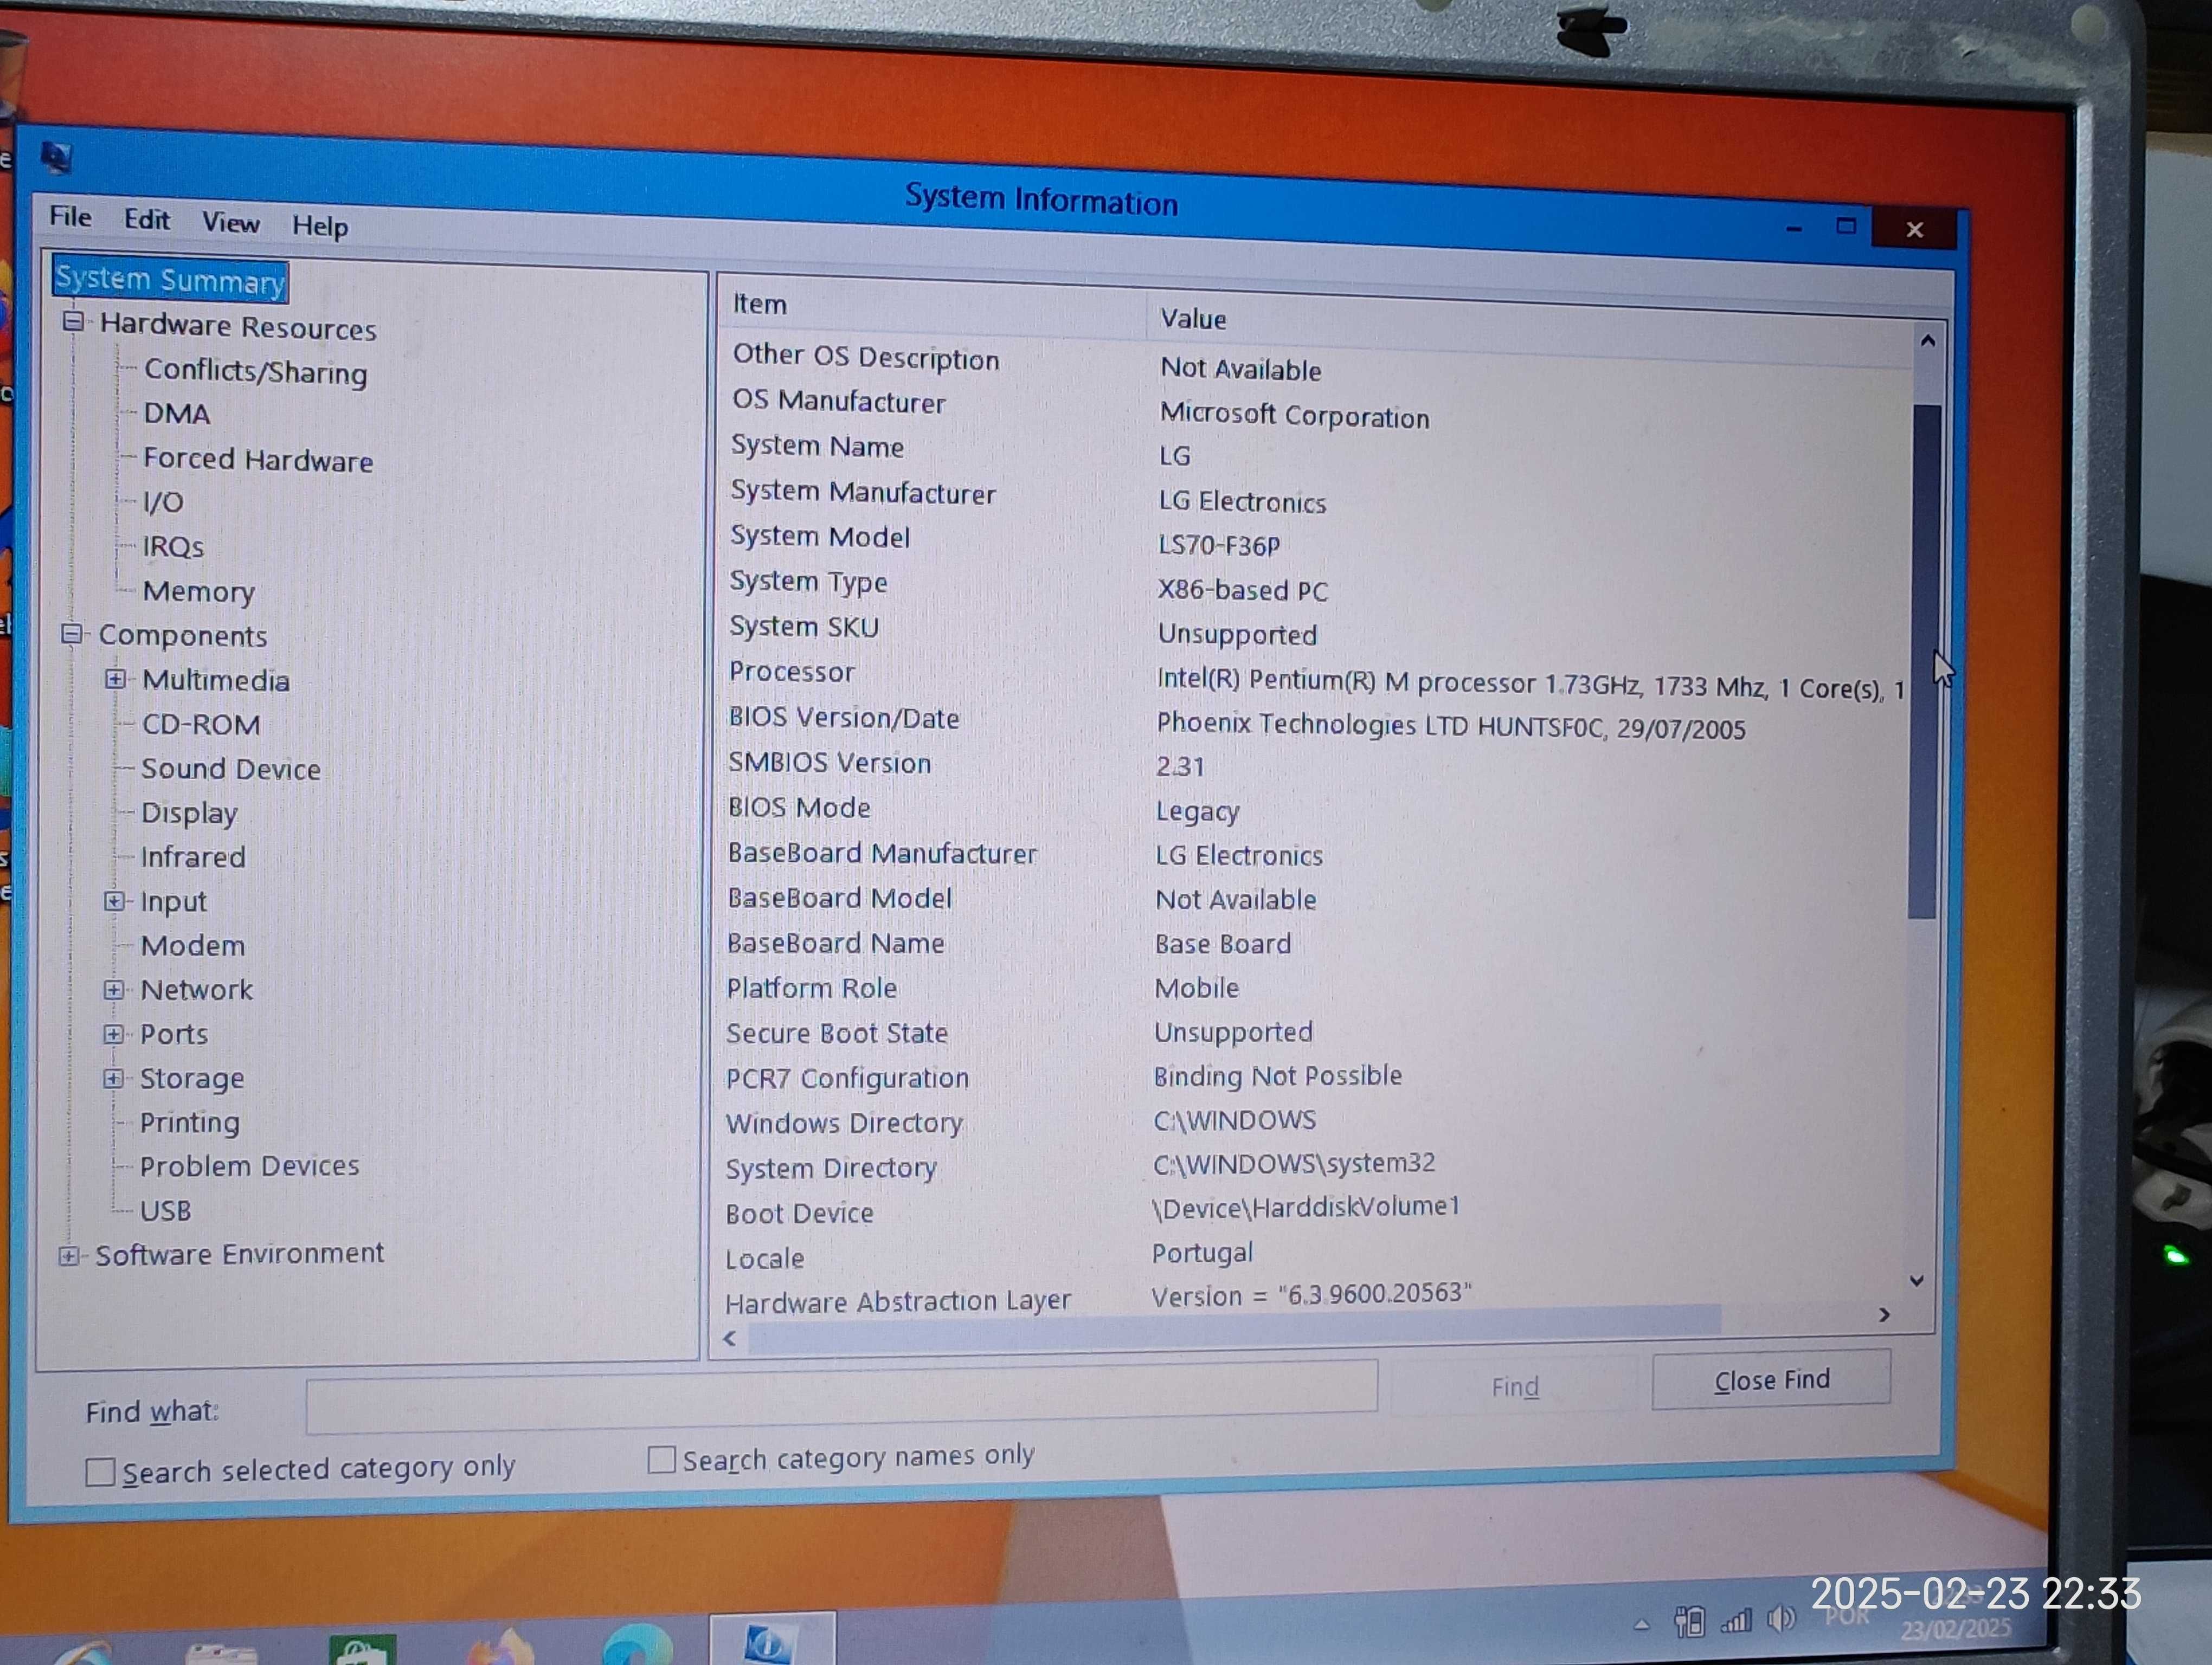Image resolution: width=2212 pixels, height=1665 pixels.
Task: Enable Search category names only checkbox
Action: click(x=661, y=1460)
